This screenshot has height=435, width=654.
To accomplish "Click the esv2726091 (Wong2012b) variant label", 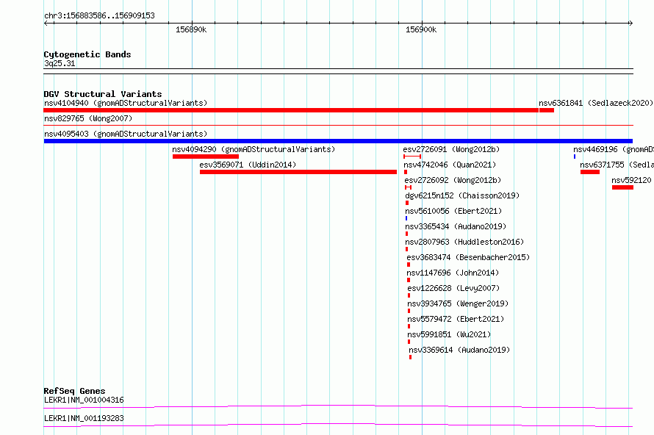I will [x=451, y=149].
